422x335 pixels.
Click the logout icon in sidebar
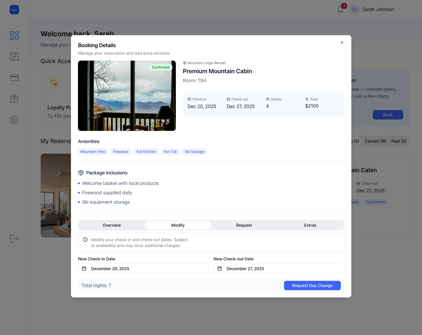14,239
